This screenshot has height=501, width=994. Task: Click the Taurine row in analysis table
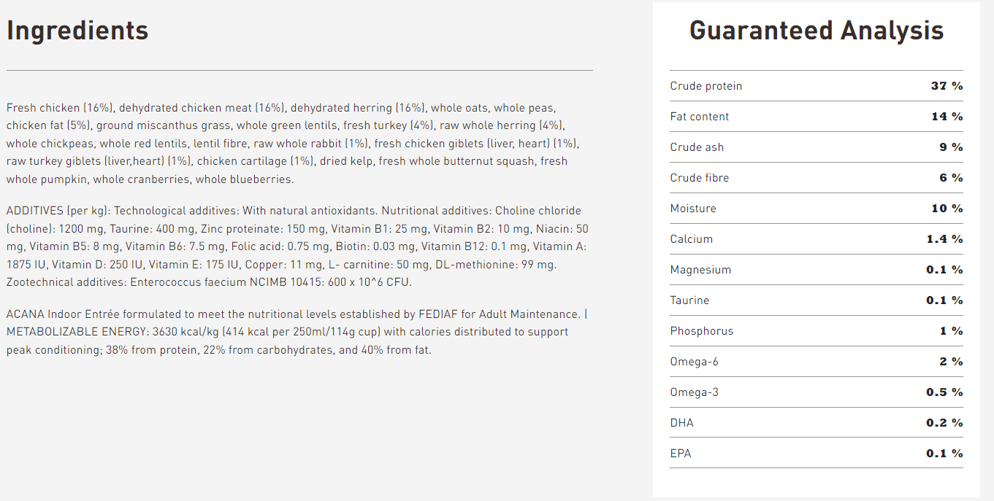[x=817, y=300]
